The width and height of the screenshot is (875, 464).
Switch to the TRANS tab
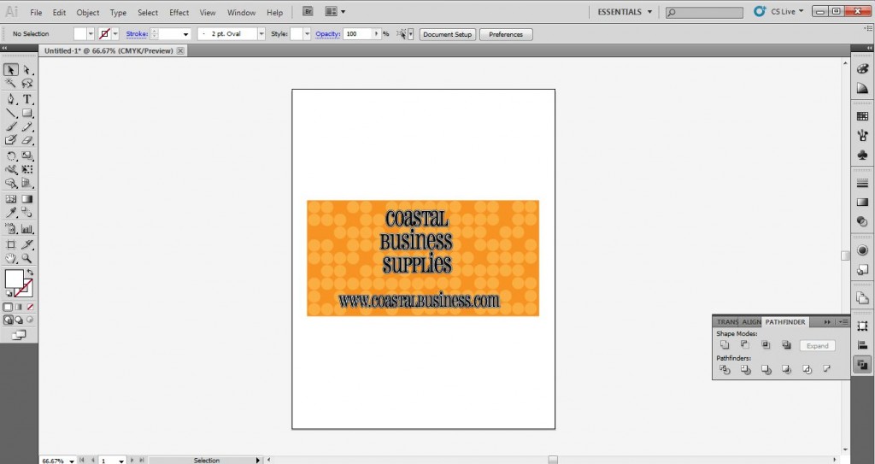coord(727,322)
